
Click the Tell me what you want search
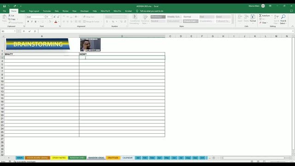[x=152, y=11]
